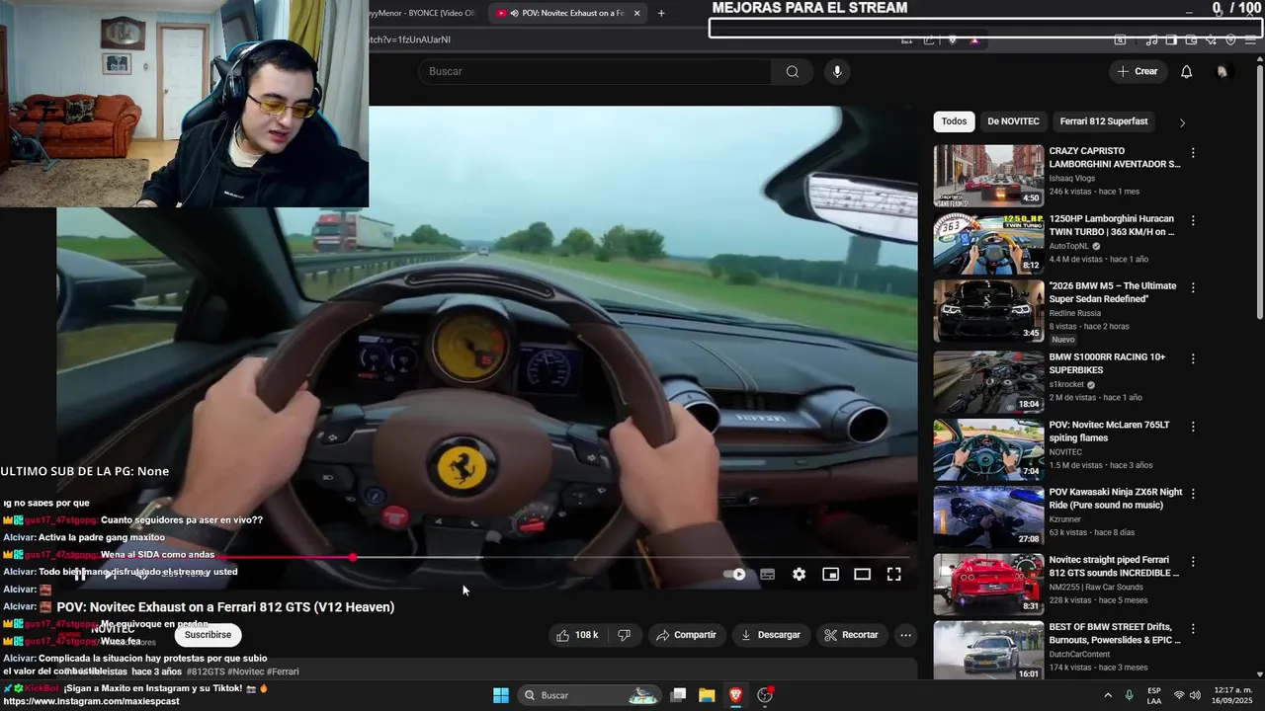Viewport: 1265px width, 711px height.
Task: Open Novitec straight piped Ferrari 812 title
Action: pyautogui.click(x=1114, y=566)
